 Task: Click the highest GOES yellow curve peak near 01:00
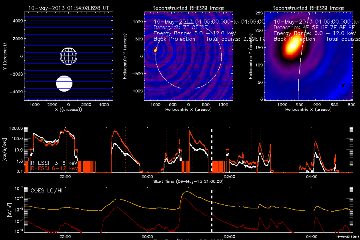tap(188, 192)
